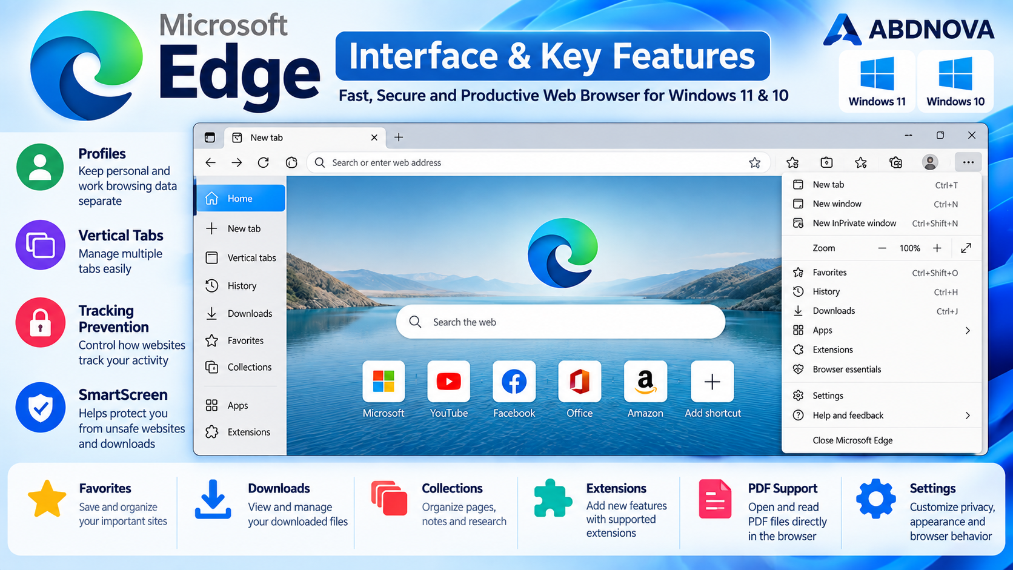Screen dimensions: 1013x570
Task: Open Extensions in the dropdown menu
Action: tap(882, 350)
